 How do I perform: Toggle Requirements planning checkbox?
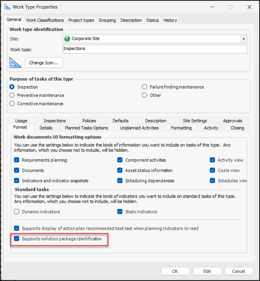tap(17, 160)
